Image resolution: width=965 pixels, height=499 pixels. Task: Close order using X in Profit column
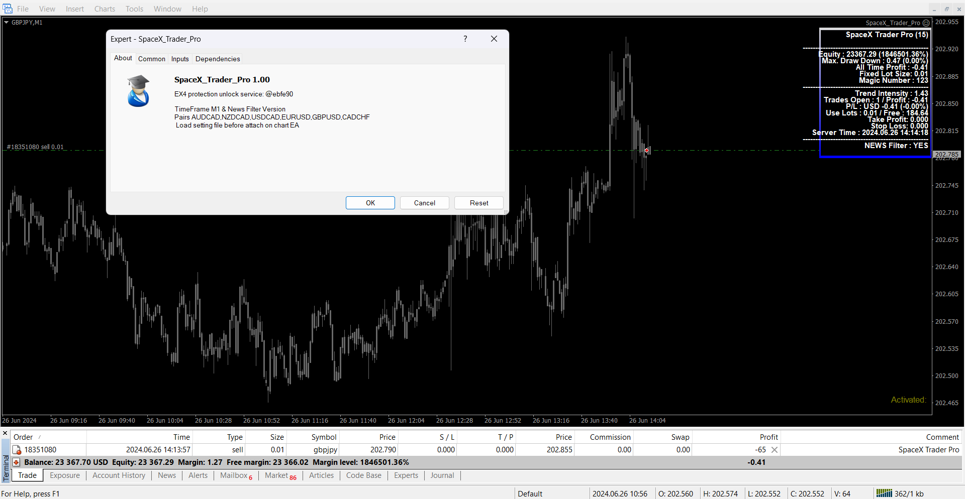(775, 450)
